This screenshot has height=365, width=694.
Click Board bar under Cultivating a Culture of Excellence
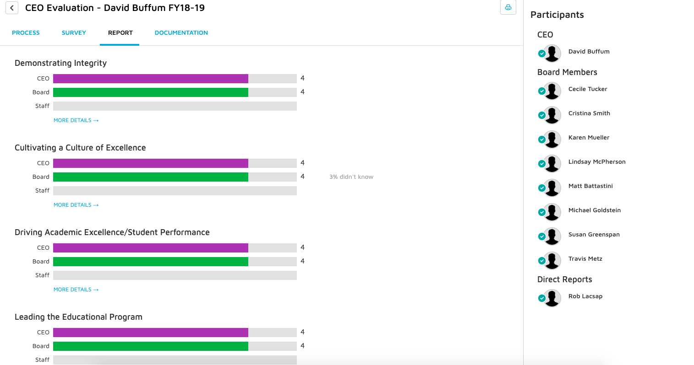175,177
